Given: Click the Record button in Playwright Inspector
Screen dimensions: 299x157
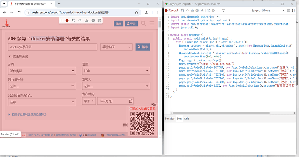Looking at the screenshot, I should pyautogui.click(x=171, y=10).
